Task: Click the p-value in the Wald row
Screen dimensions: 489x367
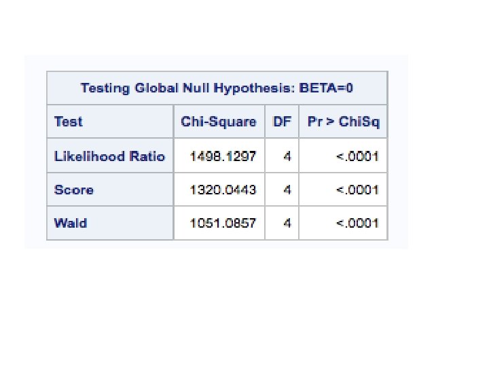Action: (357, 223)
